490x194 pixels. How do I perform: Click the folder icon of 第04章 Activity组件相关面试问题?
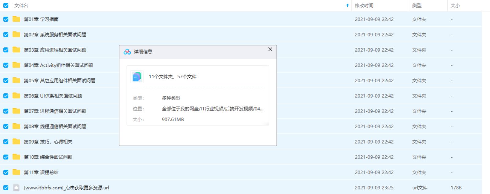click(16, 65)
